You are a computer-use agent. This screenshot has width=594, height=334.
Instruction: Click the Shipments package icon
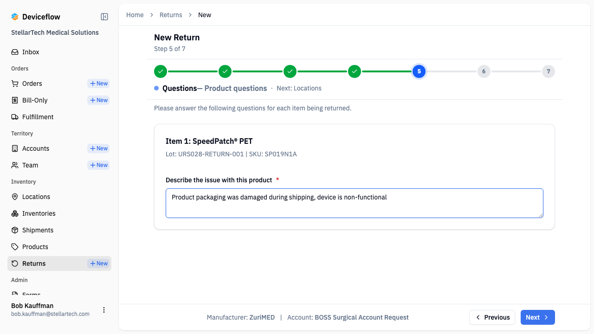(15, 230)
